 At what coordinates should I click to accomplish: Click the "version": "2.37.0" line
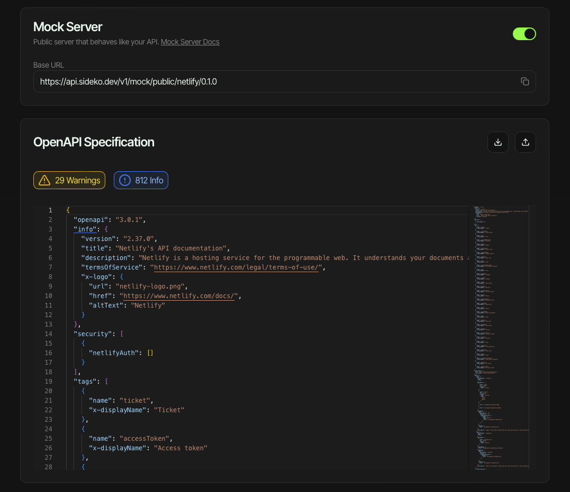pos(119,238)
